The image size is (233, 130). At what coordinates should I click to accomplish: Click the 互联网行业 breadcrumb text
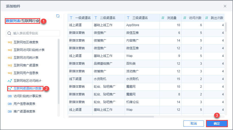click(30, 21)
